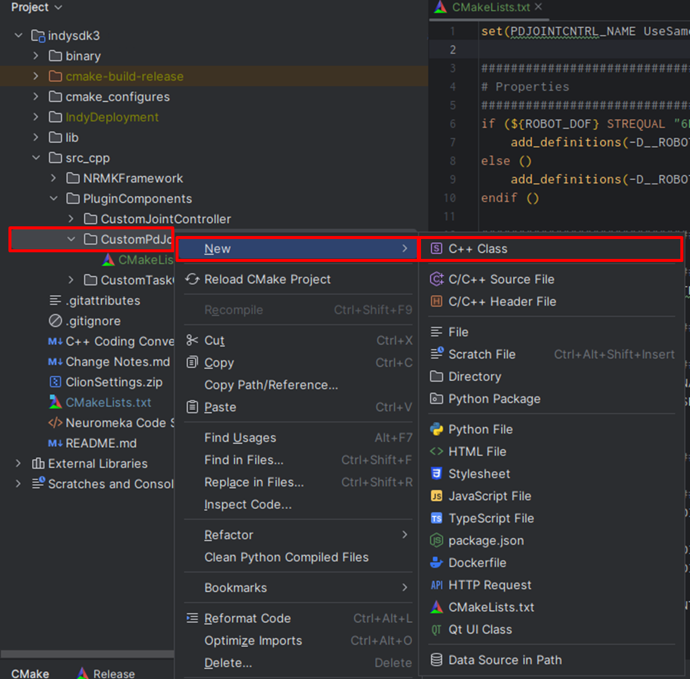Viewport: 690px width, 679px height.
Task: Click the Release CMake profile tab
Action: [x=107, y=674]
